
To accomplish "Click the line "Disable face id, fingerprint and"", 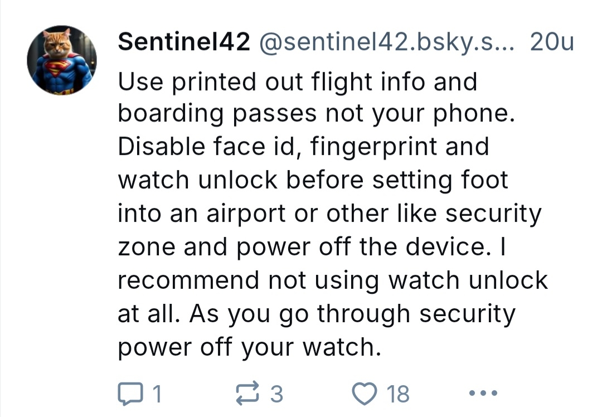I will pos(303,147).
